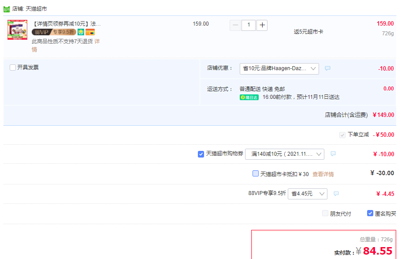Toggle the 下单立减 checkbox
This screenshot has width=405, height=259.
point(342,135)
